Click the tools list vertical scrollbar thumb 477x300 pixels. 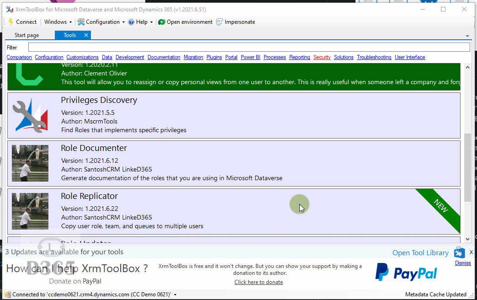coord(467,167)
